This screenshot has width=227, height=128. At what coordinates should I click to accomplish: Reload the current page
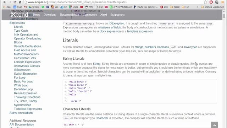[15, 2]
